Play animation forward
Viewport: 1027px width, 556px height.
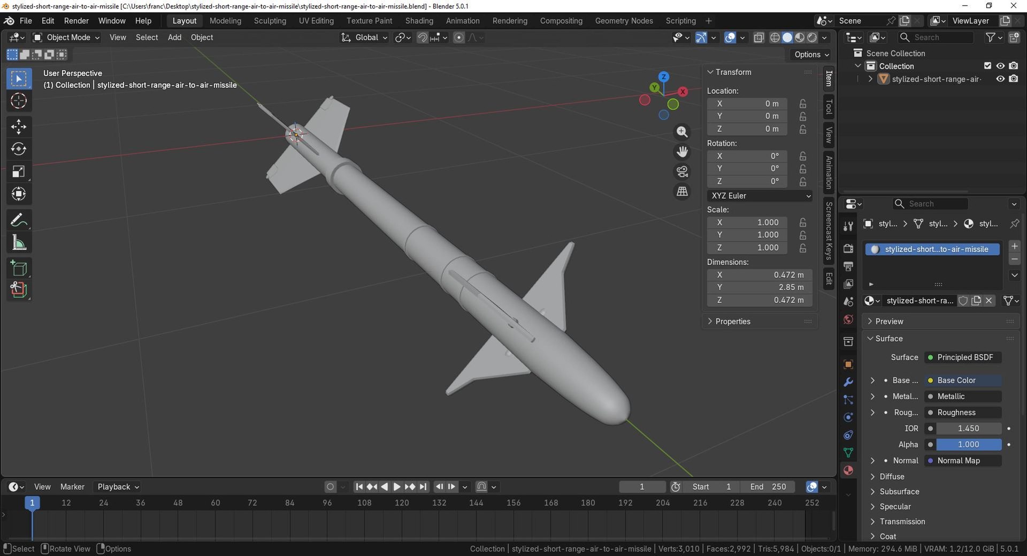point(397,487)
